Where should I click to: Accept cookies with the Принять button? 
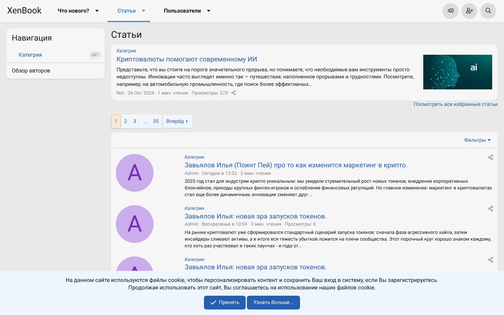(224, 302)
